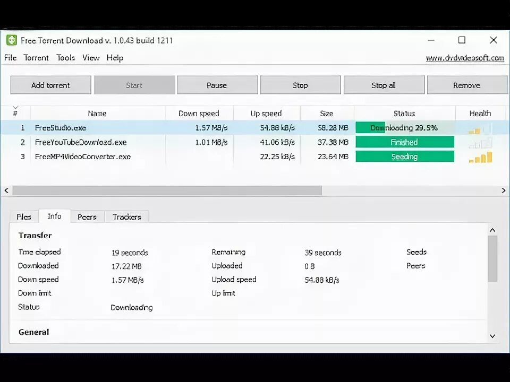Open the View menu
The width and height of the screenshot is (510, 382).
[91, 58]
